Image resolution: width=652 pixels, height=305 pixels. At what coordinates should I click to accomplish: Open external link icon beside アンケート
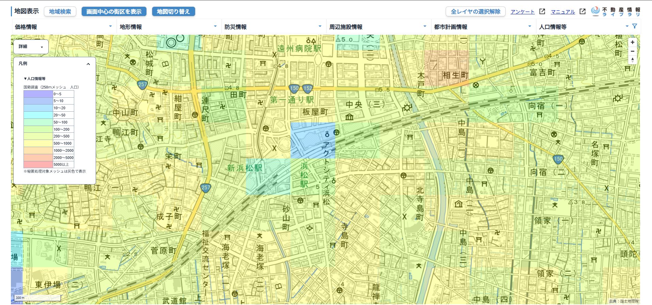pyautogui.click(x=542, y=12)
